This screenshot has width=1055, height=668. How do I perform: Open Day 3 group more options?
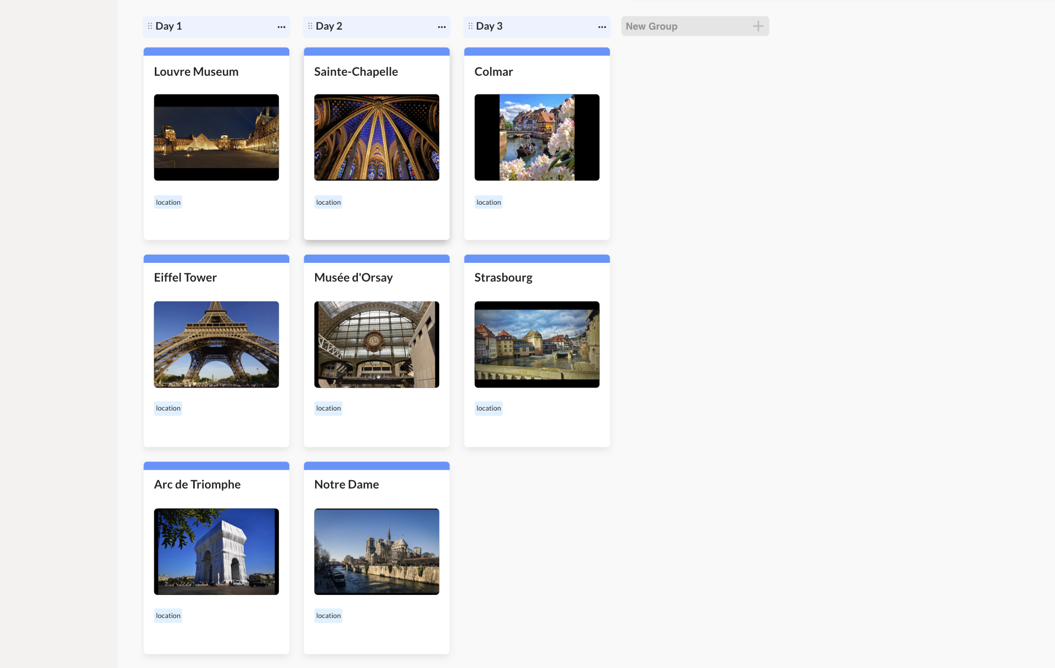click(602, 27)
